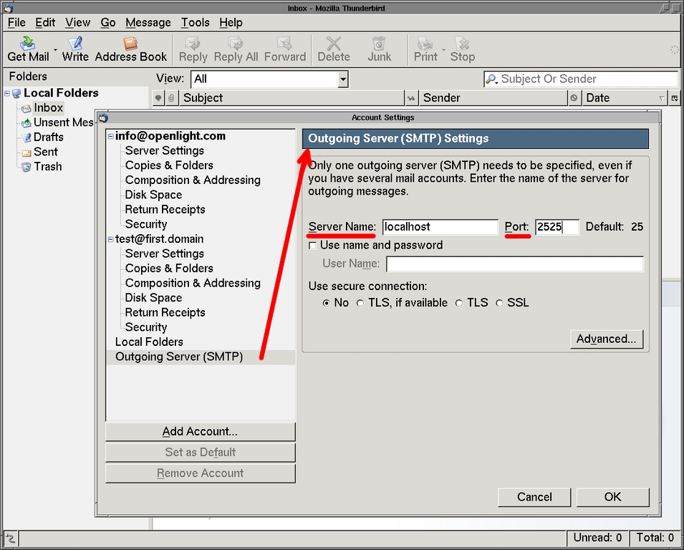Enable Use name and password checkbox
684x550 pixels.
point(312,246)
